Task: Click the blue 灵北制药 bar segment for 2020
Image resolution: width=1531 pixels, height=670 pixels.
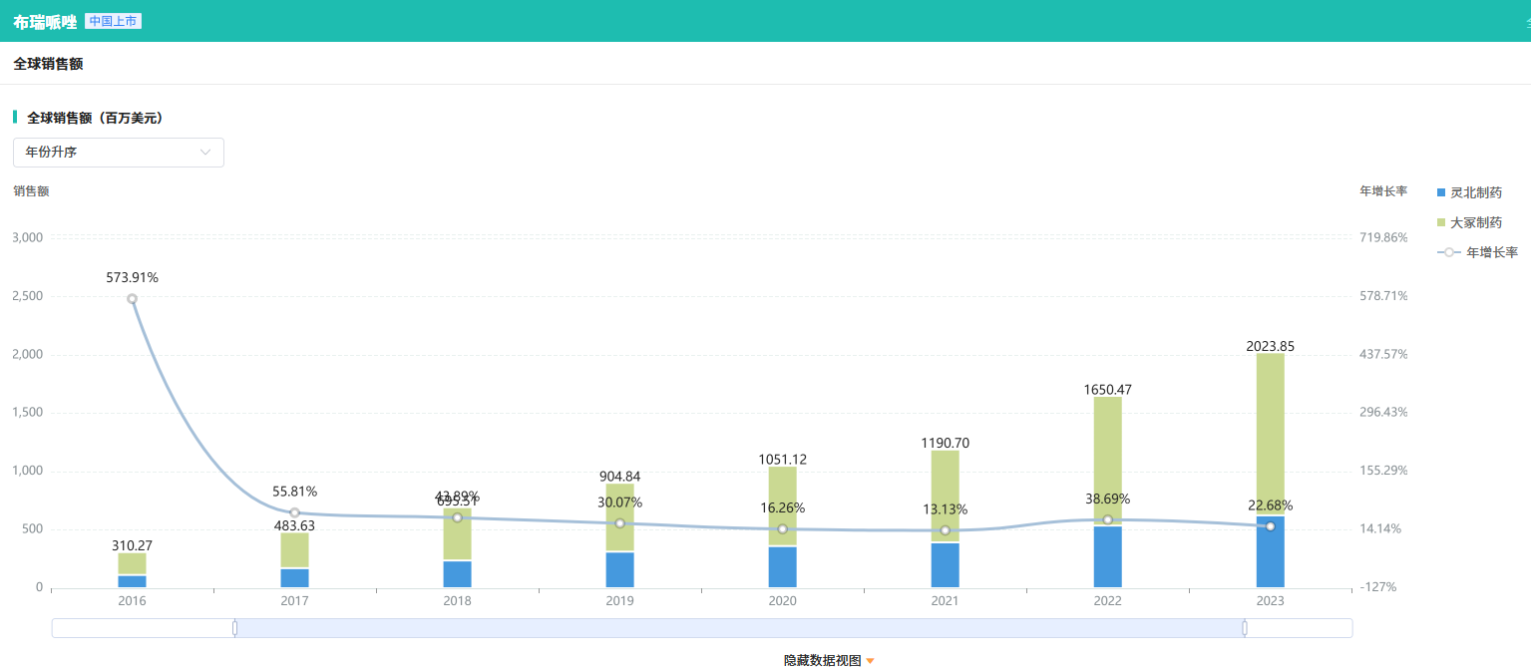Action: coord(782,567)
